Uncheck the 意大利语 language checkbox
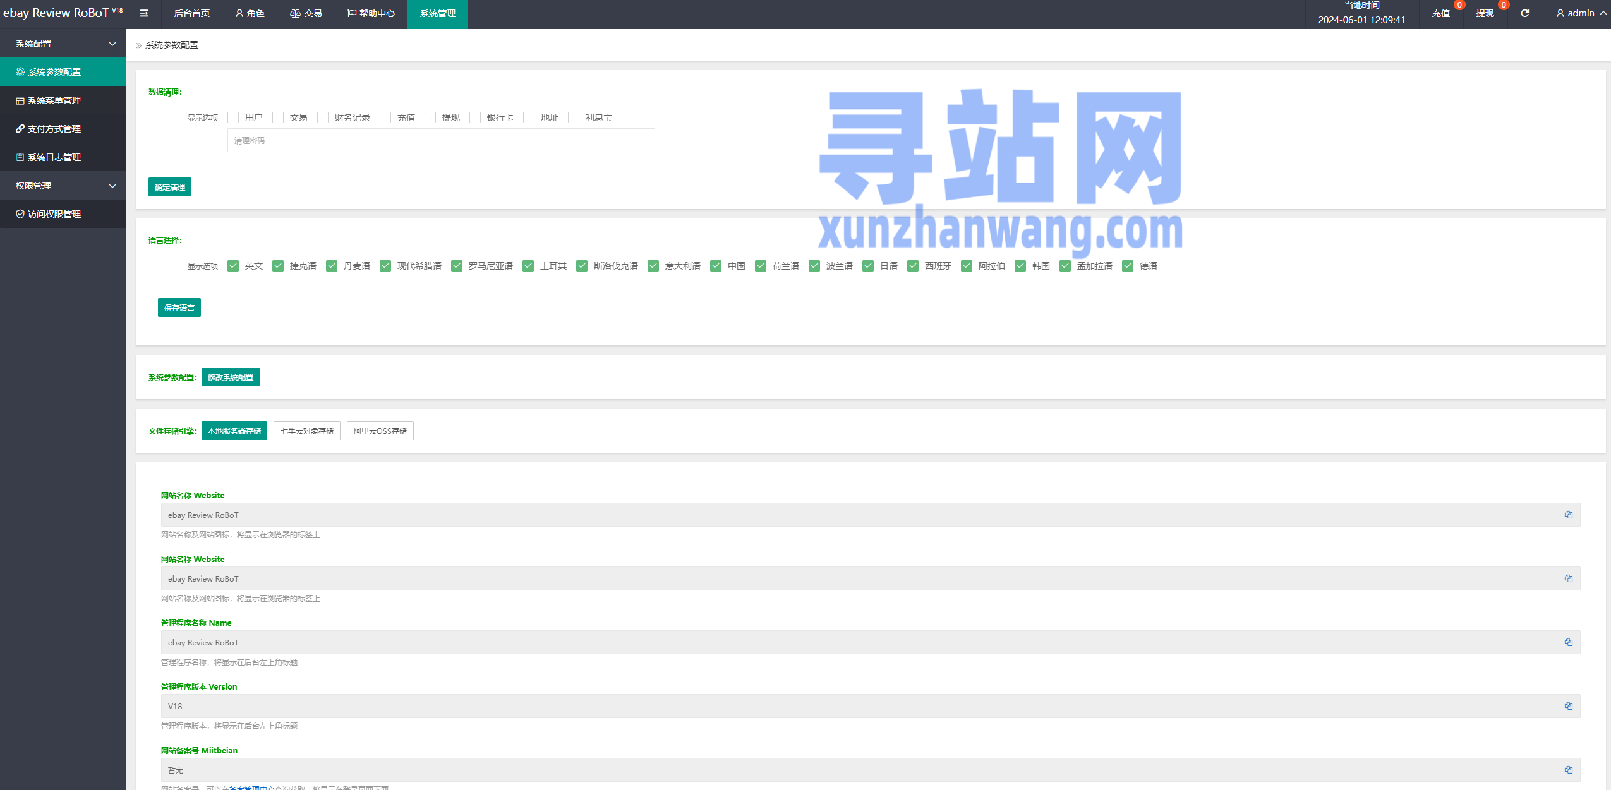Viewport: 1611px width, 790px height. [x=653, y=266]
